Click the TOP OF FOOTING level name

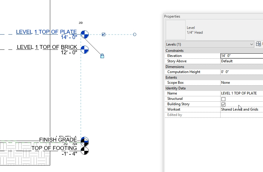[54, 148]
